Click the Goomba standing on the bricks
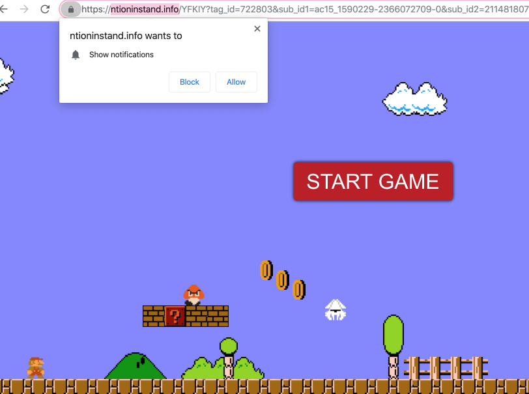Screen dimensions: 529x394 click(193, 295)
